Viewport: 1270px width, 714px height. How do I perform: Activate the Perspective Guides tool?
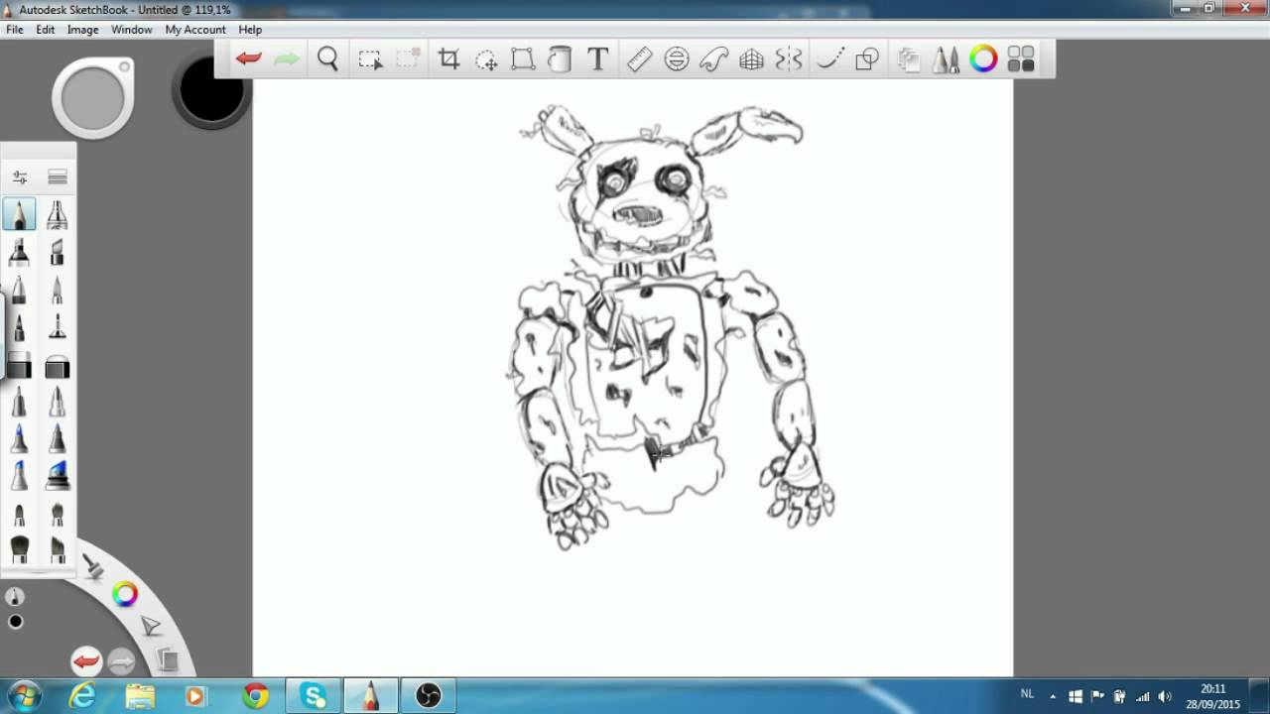[x=751, y=59]
